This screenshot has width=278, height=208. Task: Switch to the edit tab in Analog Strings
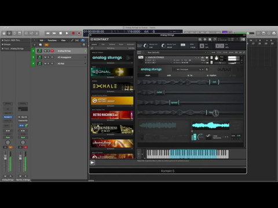[x=169, y=76]
